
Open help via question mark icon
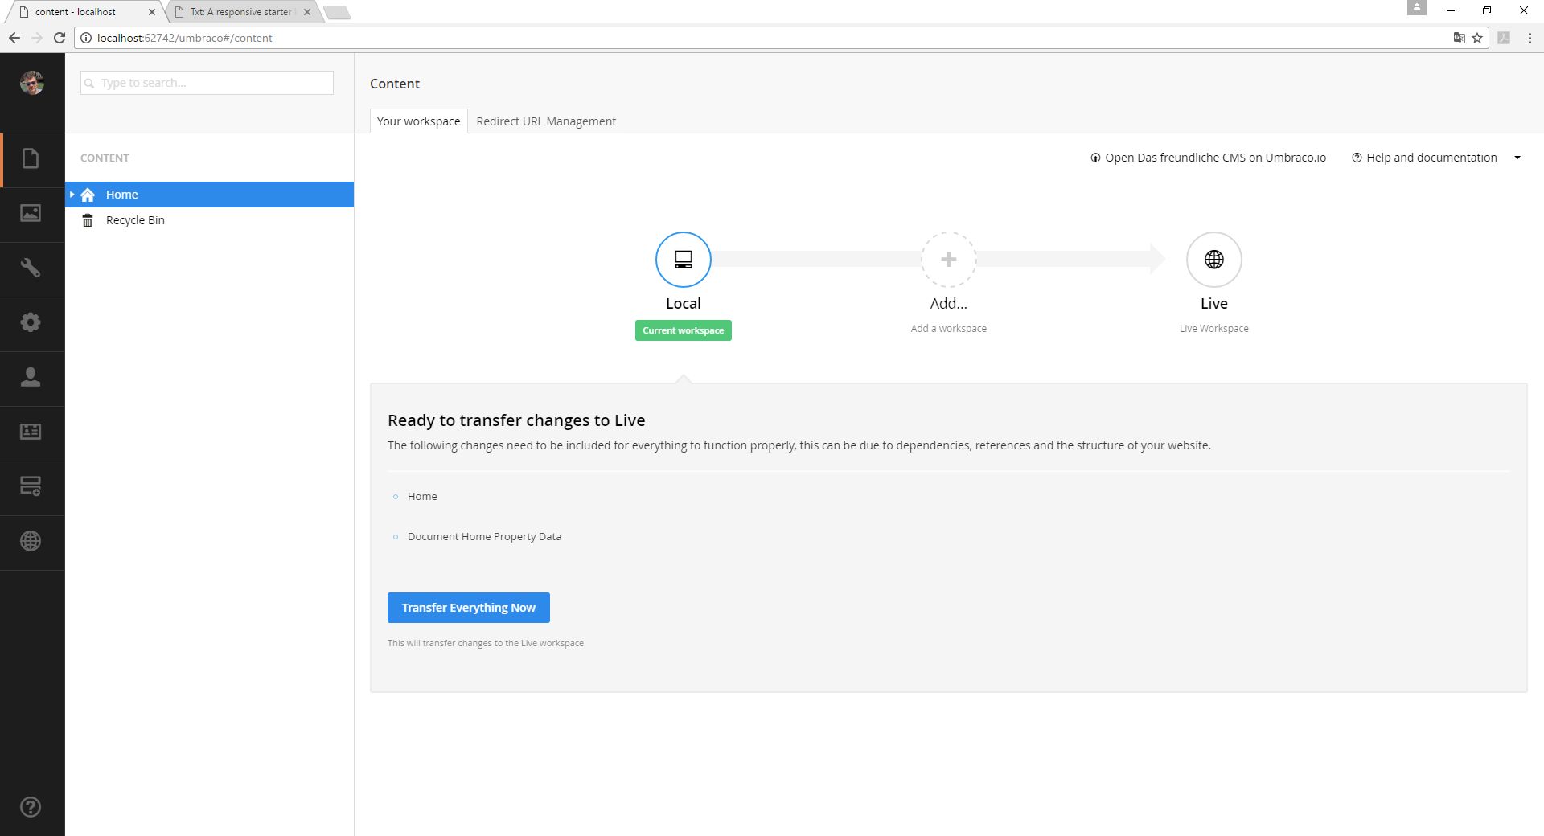coord(31,807)
